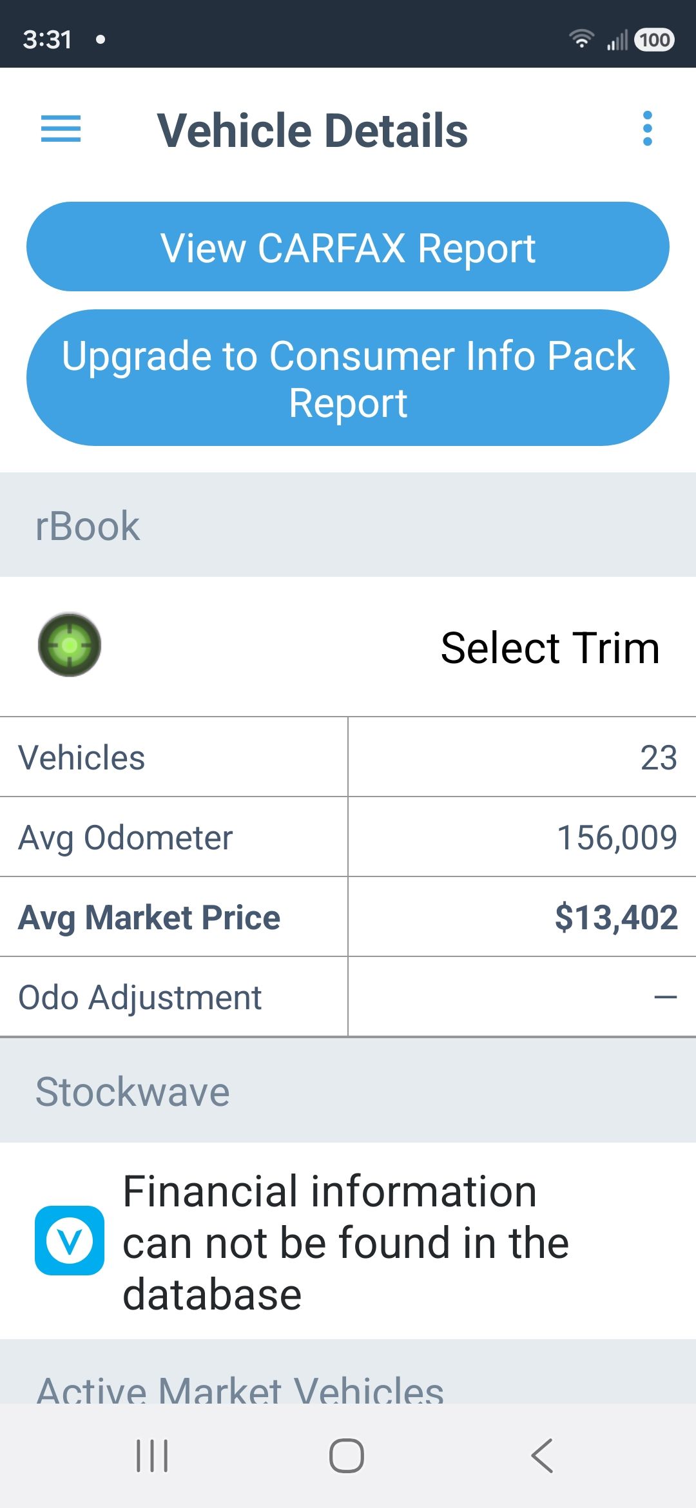Tap the Wi-Fi status icon

pyautogui.click(x=581, y=39)
